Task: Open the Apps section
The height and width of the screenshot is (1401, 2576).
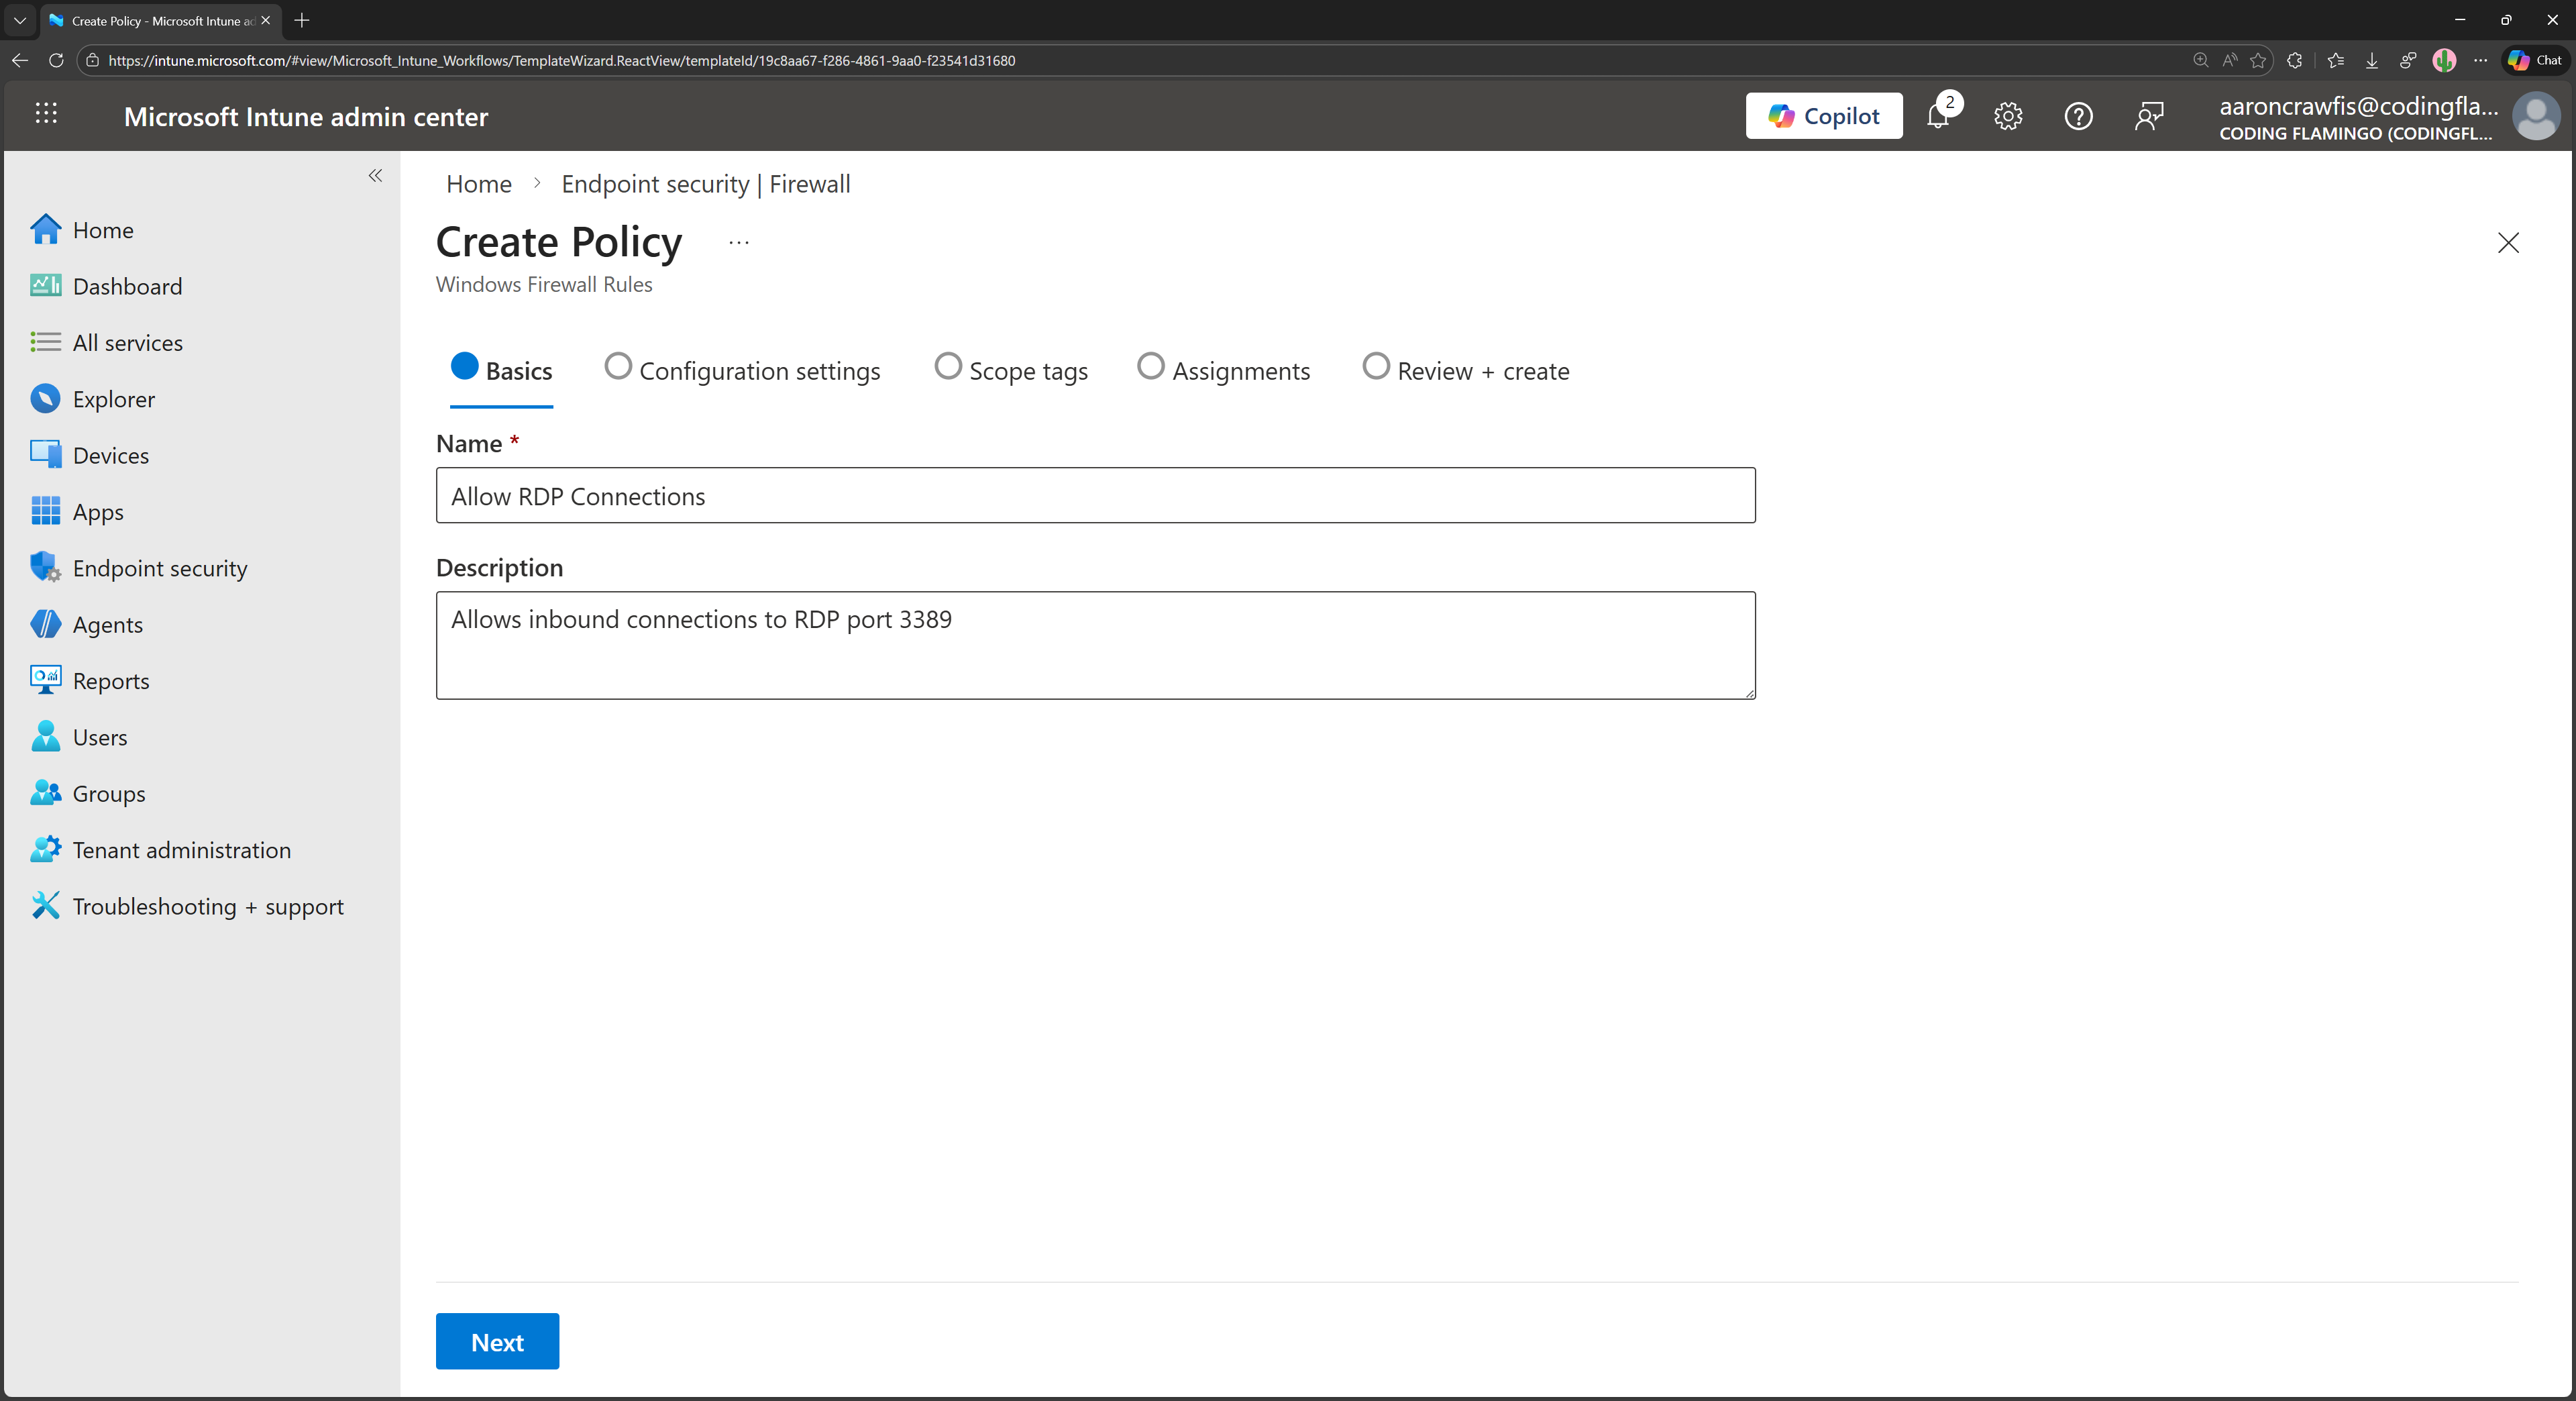Action: tap(97, 511)
